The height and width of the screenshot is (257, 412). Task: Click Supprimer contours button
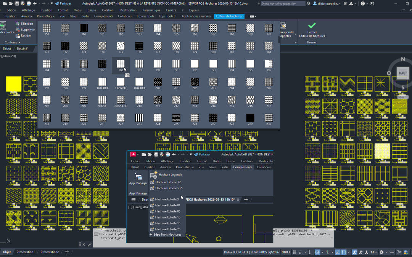click(x=25, y=30)
